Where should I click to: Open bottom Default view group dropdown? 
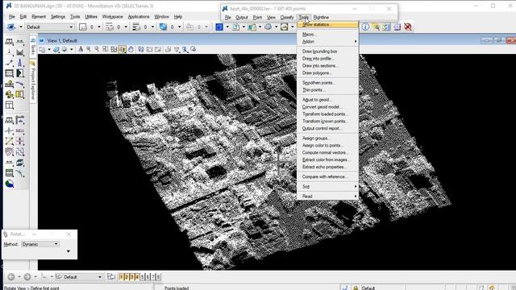tap(79, 277)
